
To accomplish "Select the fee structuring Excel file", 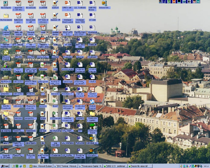I will (55, 126).
